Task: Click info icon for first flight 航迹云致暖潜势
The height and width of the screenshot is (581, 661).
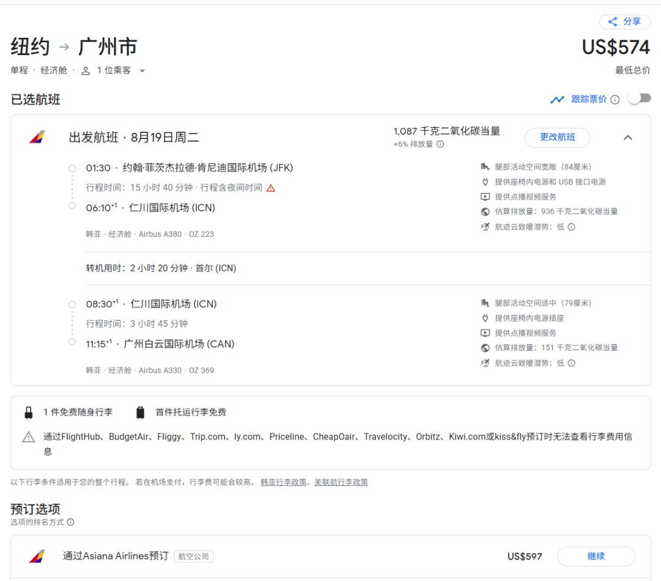Action: [x=571, y=227]
